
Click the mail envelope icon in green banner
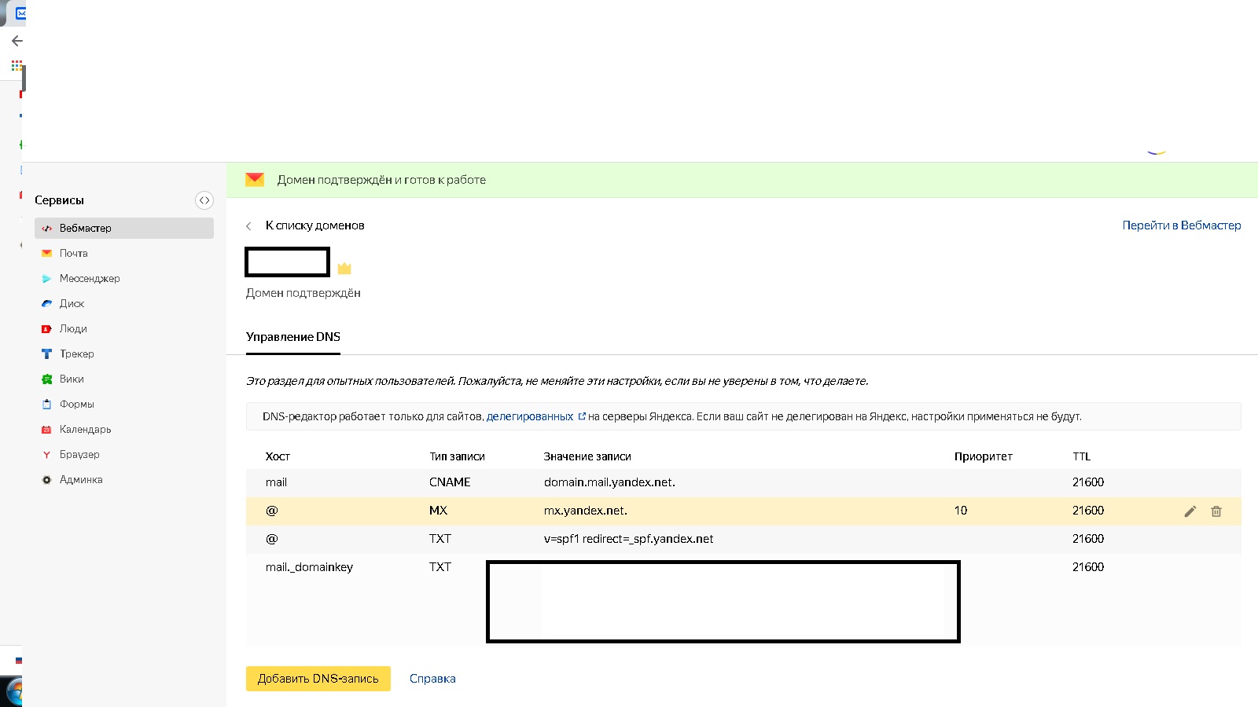coord(255,180)
